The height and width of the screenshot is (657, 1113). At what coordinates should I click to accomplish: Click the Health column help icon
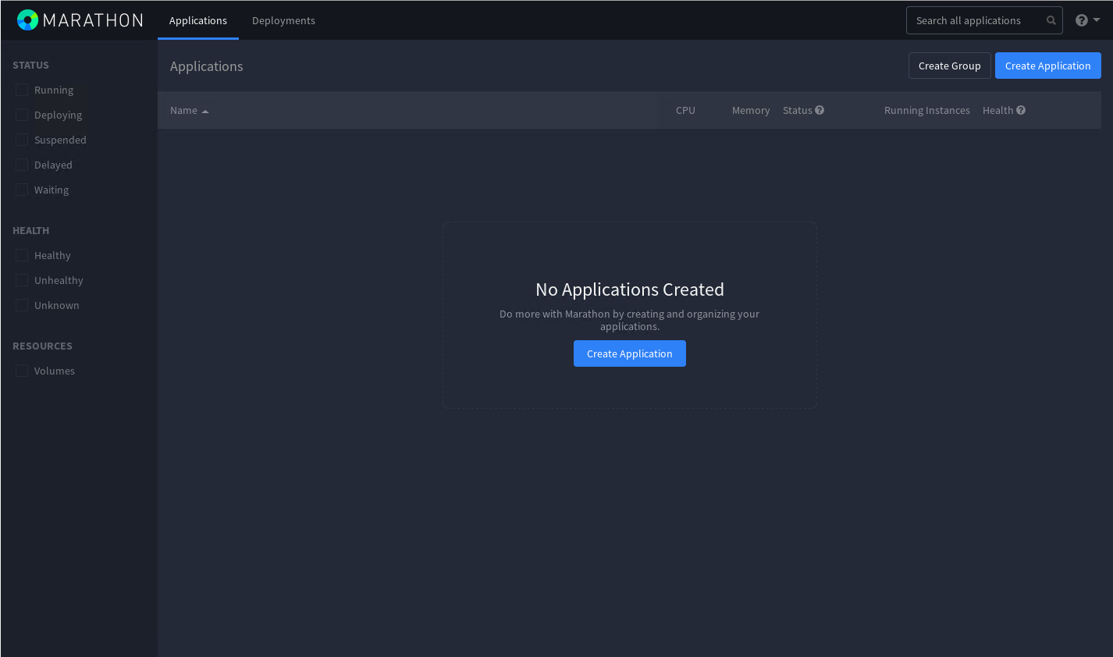pos(1021,110)
